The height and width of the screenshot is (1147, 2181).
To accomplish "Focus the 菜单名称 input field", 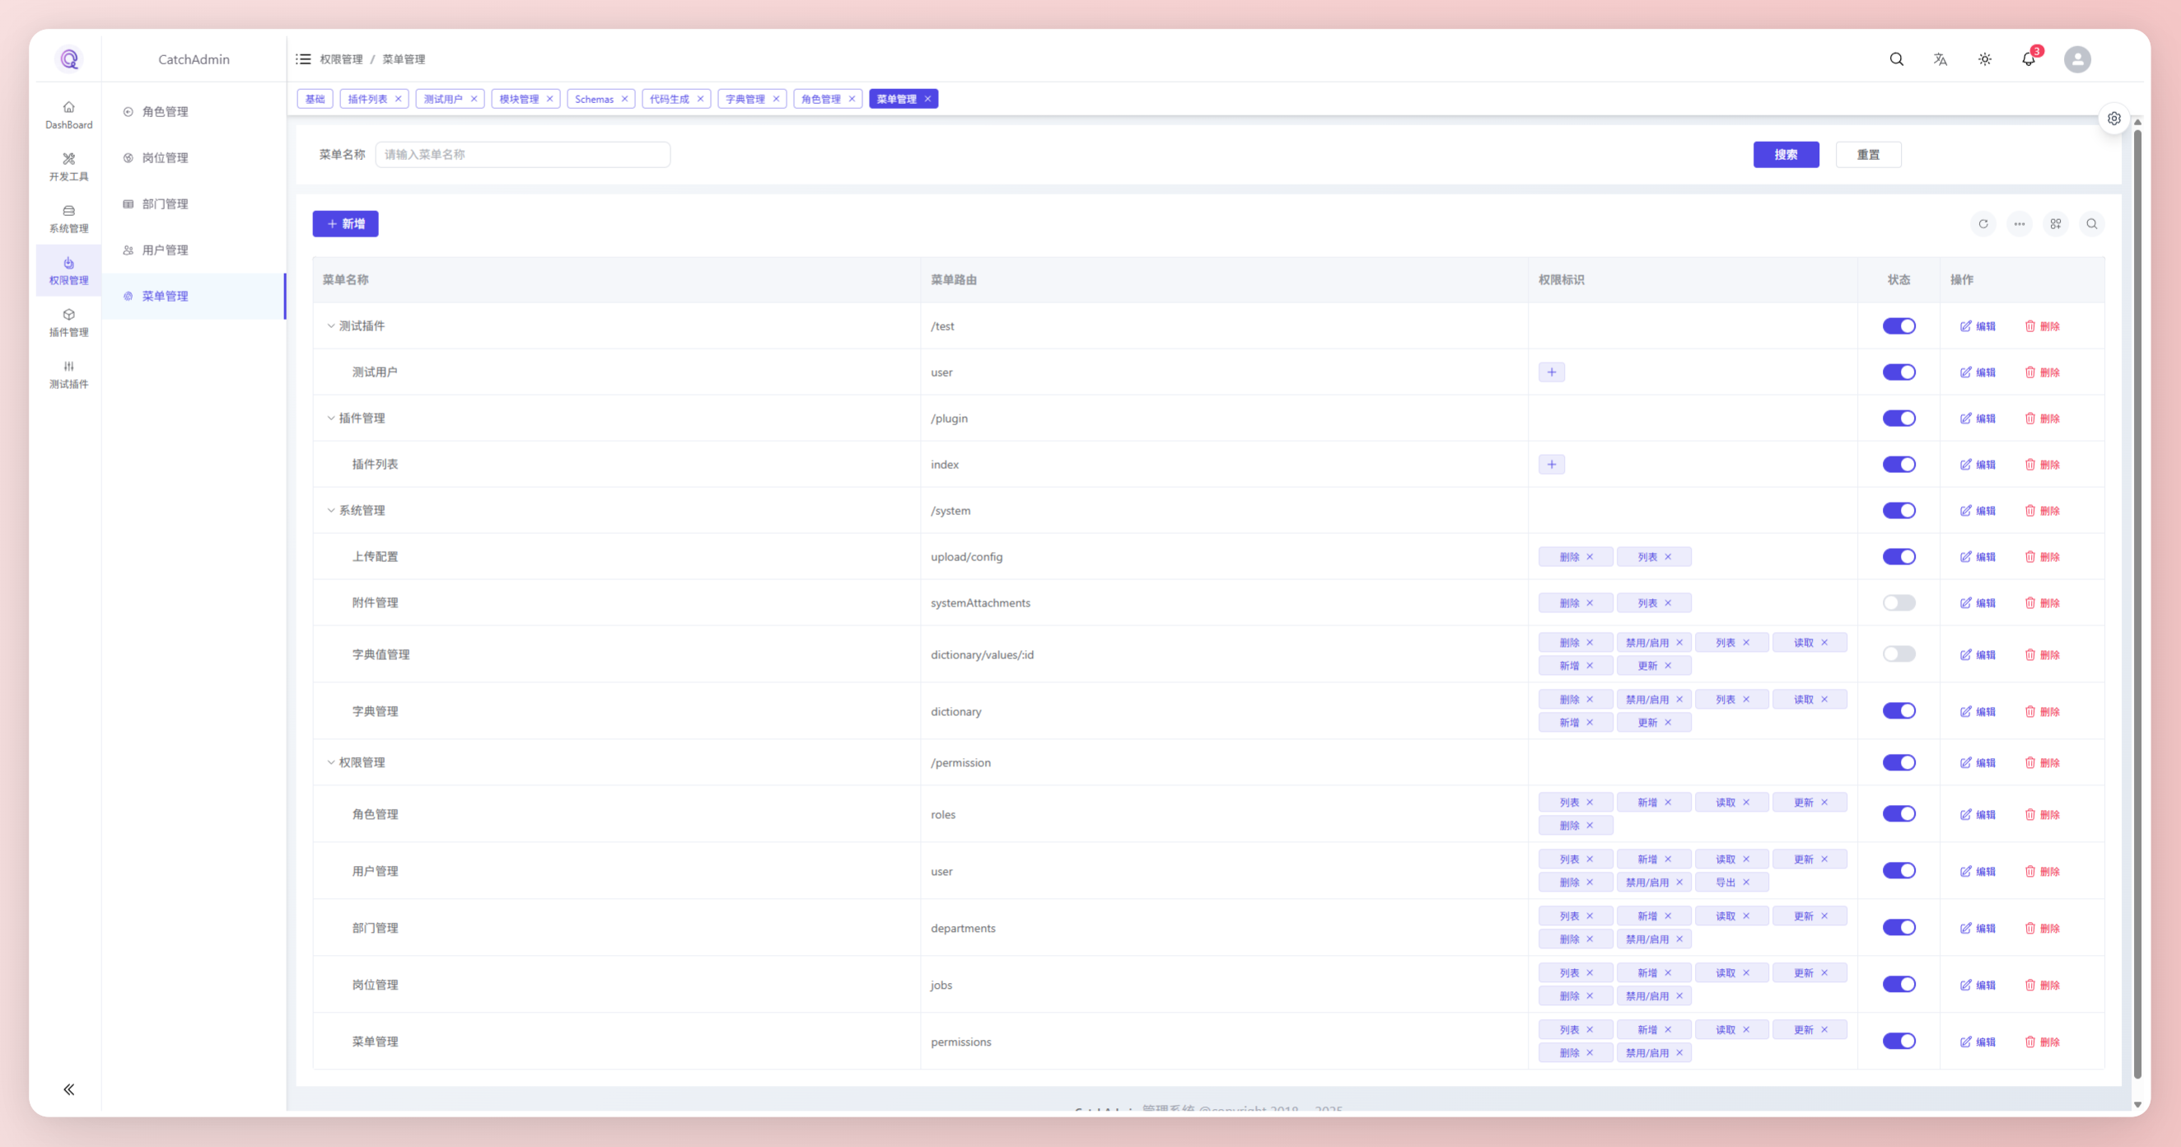I will [x=522, y=154].
